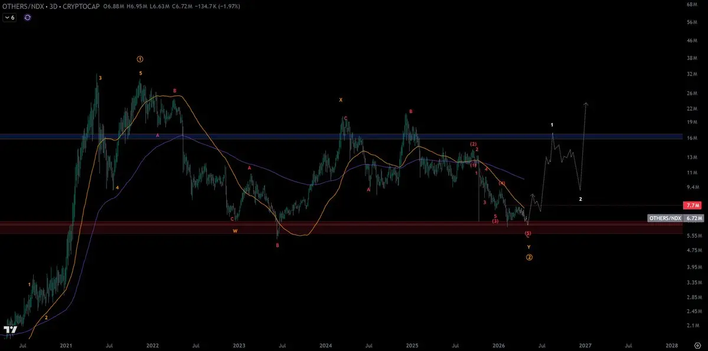Click the 46M price axis label
The width and height of the screenshot is (708, 351).
(x=693, y=41)
